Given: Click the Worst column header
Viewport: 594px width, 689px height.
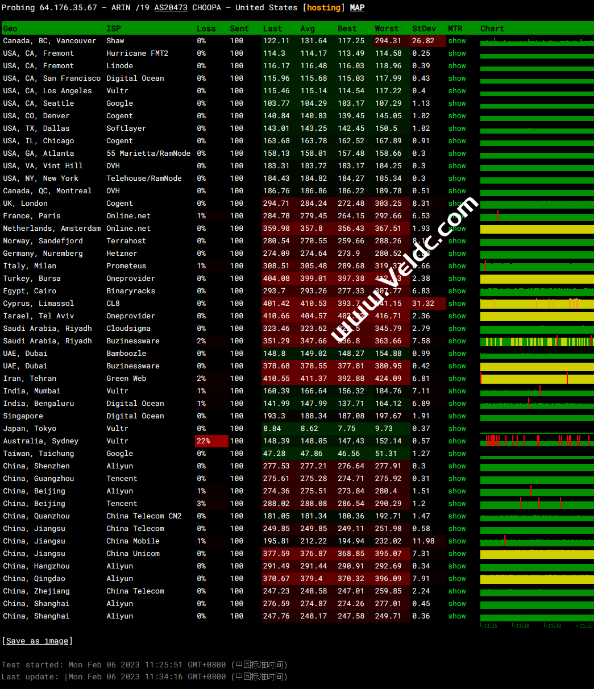Looking at the screenshot, I should click(387, 28).
